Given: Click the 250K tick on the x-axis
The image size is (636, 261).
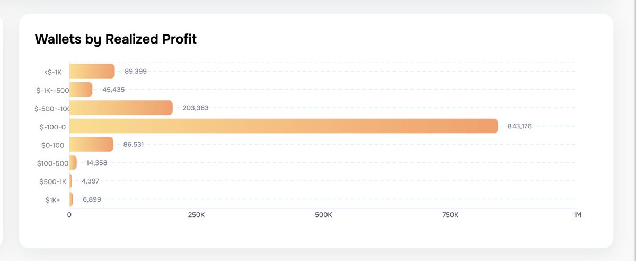Looking at the screenshot, I should point(196,215).
